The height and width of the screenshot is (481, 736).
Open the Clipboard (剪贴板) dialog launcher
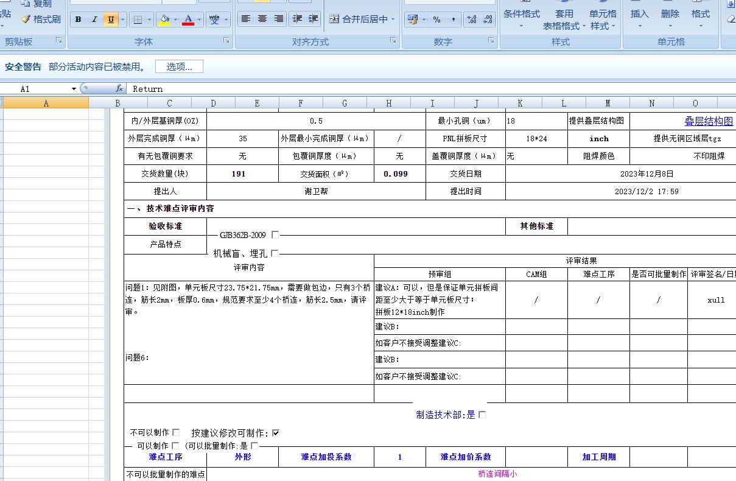(59, 41)
